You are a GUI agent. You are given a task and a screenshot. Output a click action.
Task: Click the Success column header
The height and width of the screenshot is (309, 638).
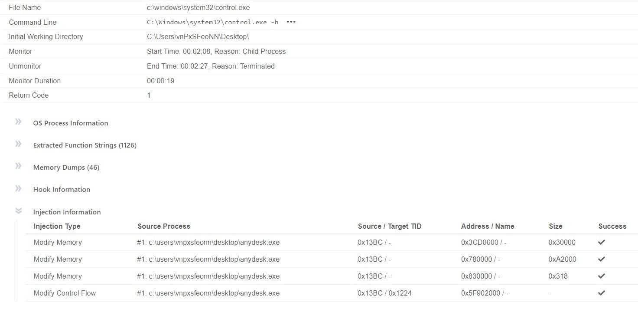[x=612, y=226]
